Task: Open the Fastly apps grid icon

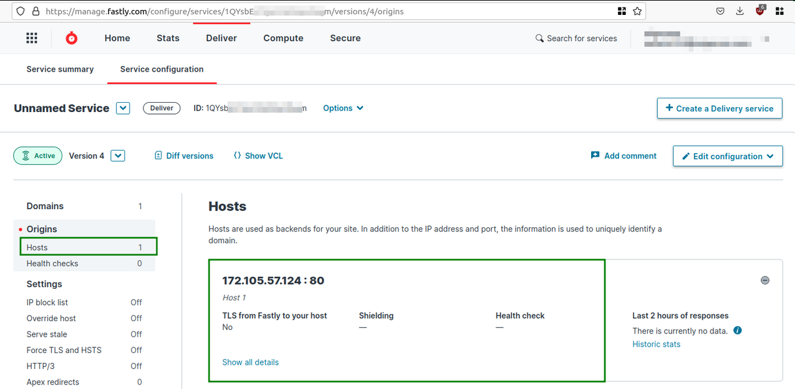Action: 31,38
